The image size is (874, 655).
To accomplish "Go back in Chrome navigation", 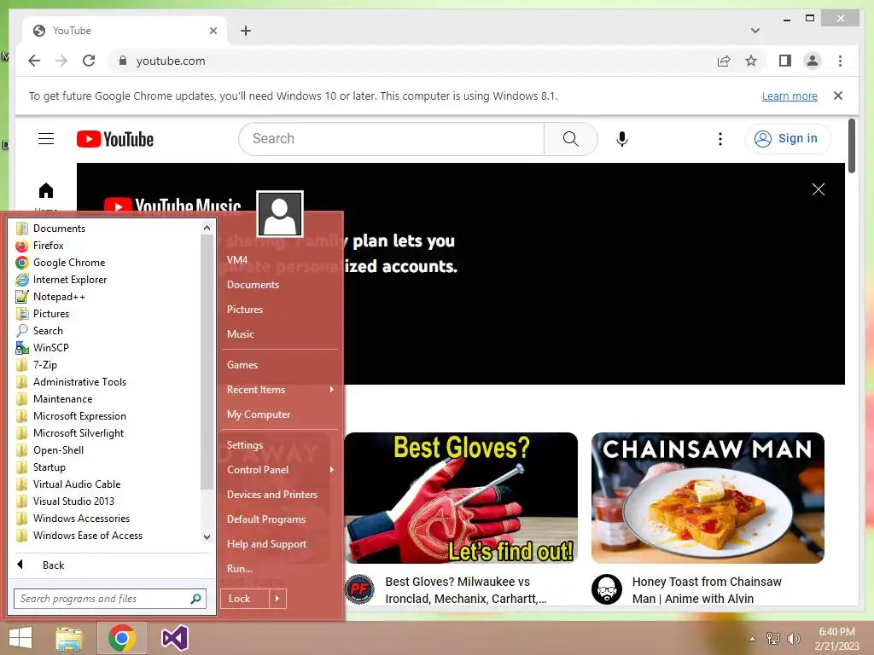I will coord(34,61).
